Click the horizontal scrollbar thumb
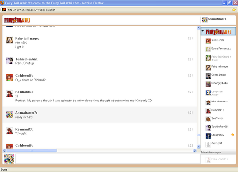 pyautogui.click(x=32, y=151)
